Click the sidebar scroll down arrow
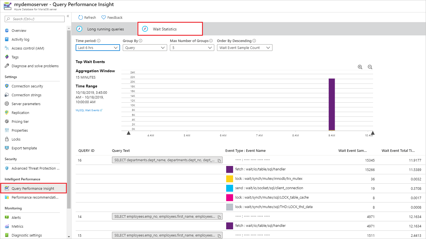The image size is (426, 239). [69, 237]
